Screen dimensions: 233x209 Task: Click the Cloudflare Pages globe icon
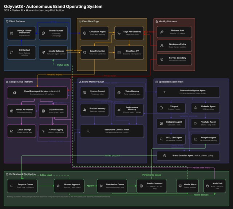point(84,33)
